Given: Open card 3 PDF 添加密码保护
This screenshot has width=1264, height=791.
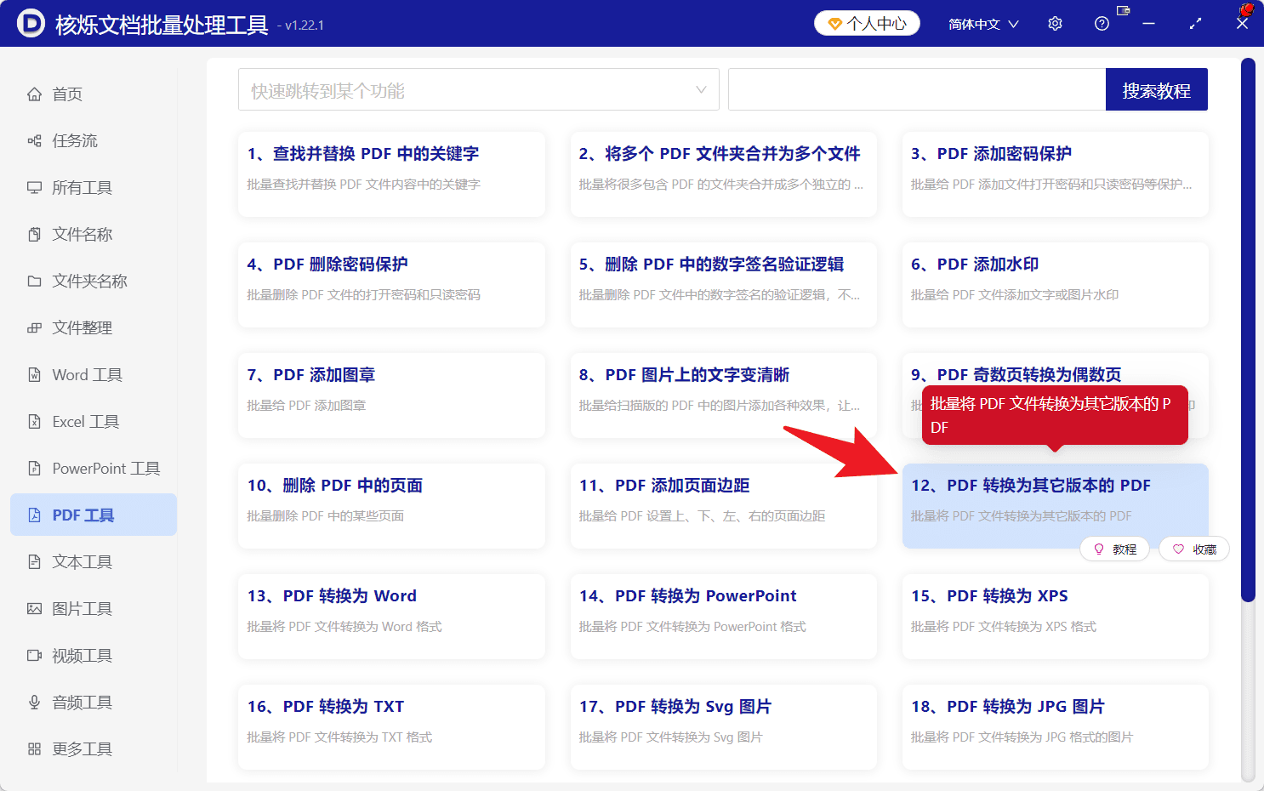Looking at the screenshot, I should (1055, 174).
